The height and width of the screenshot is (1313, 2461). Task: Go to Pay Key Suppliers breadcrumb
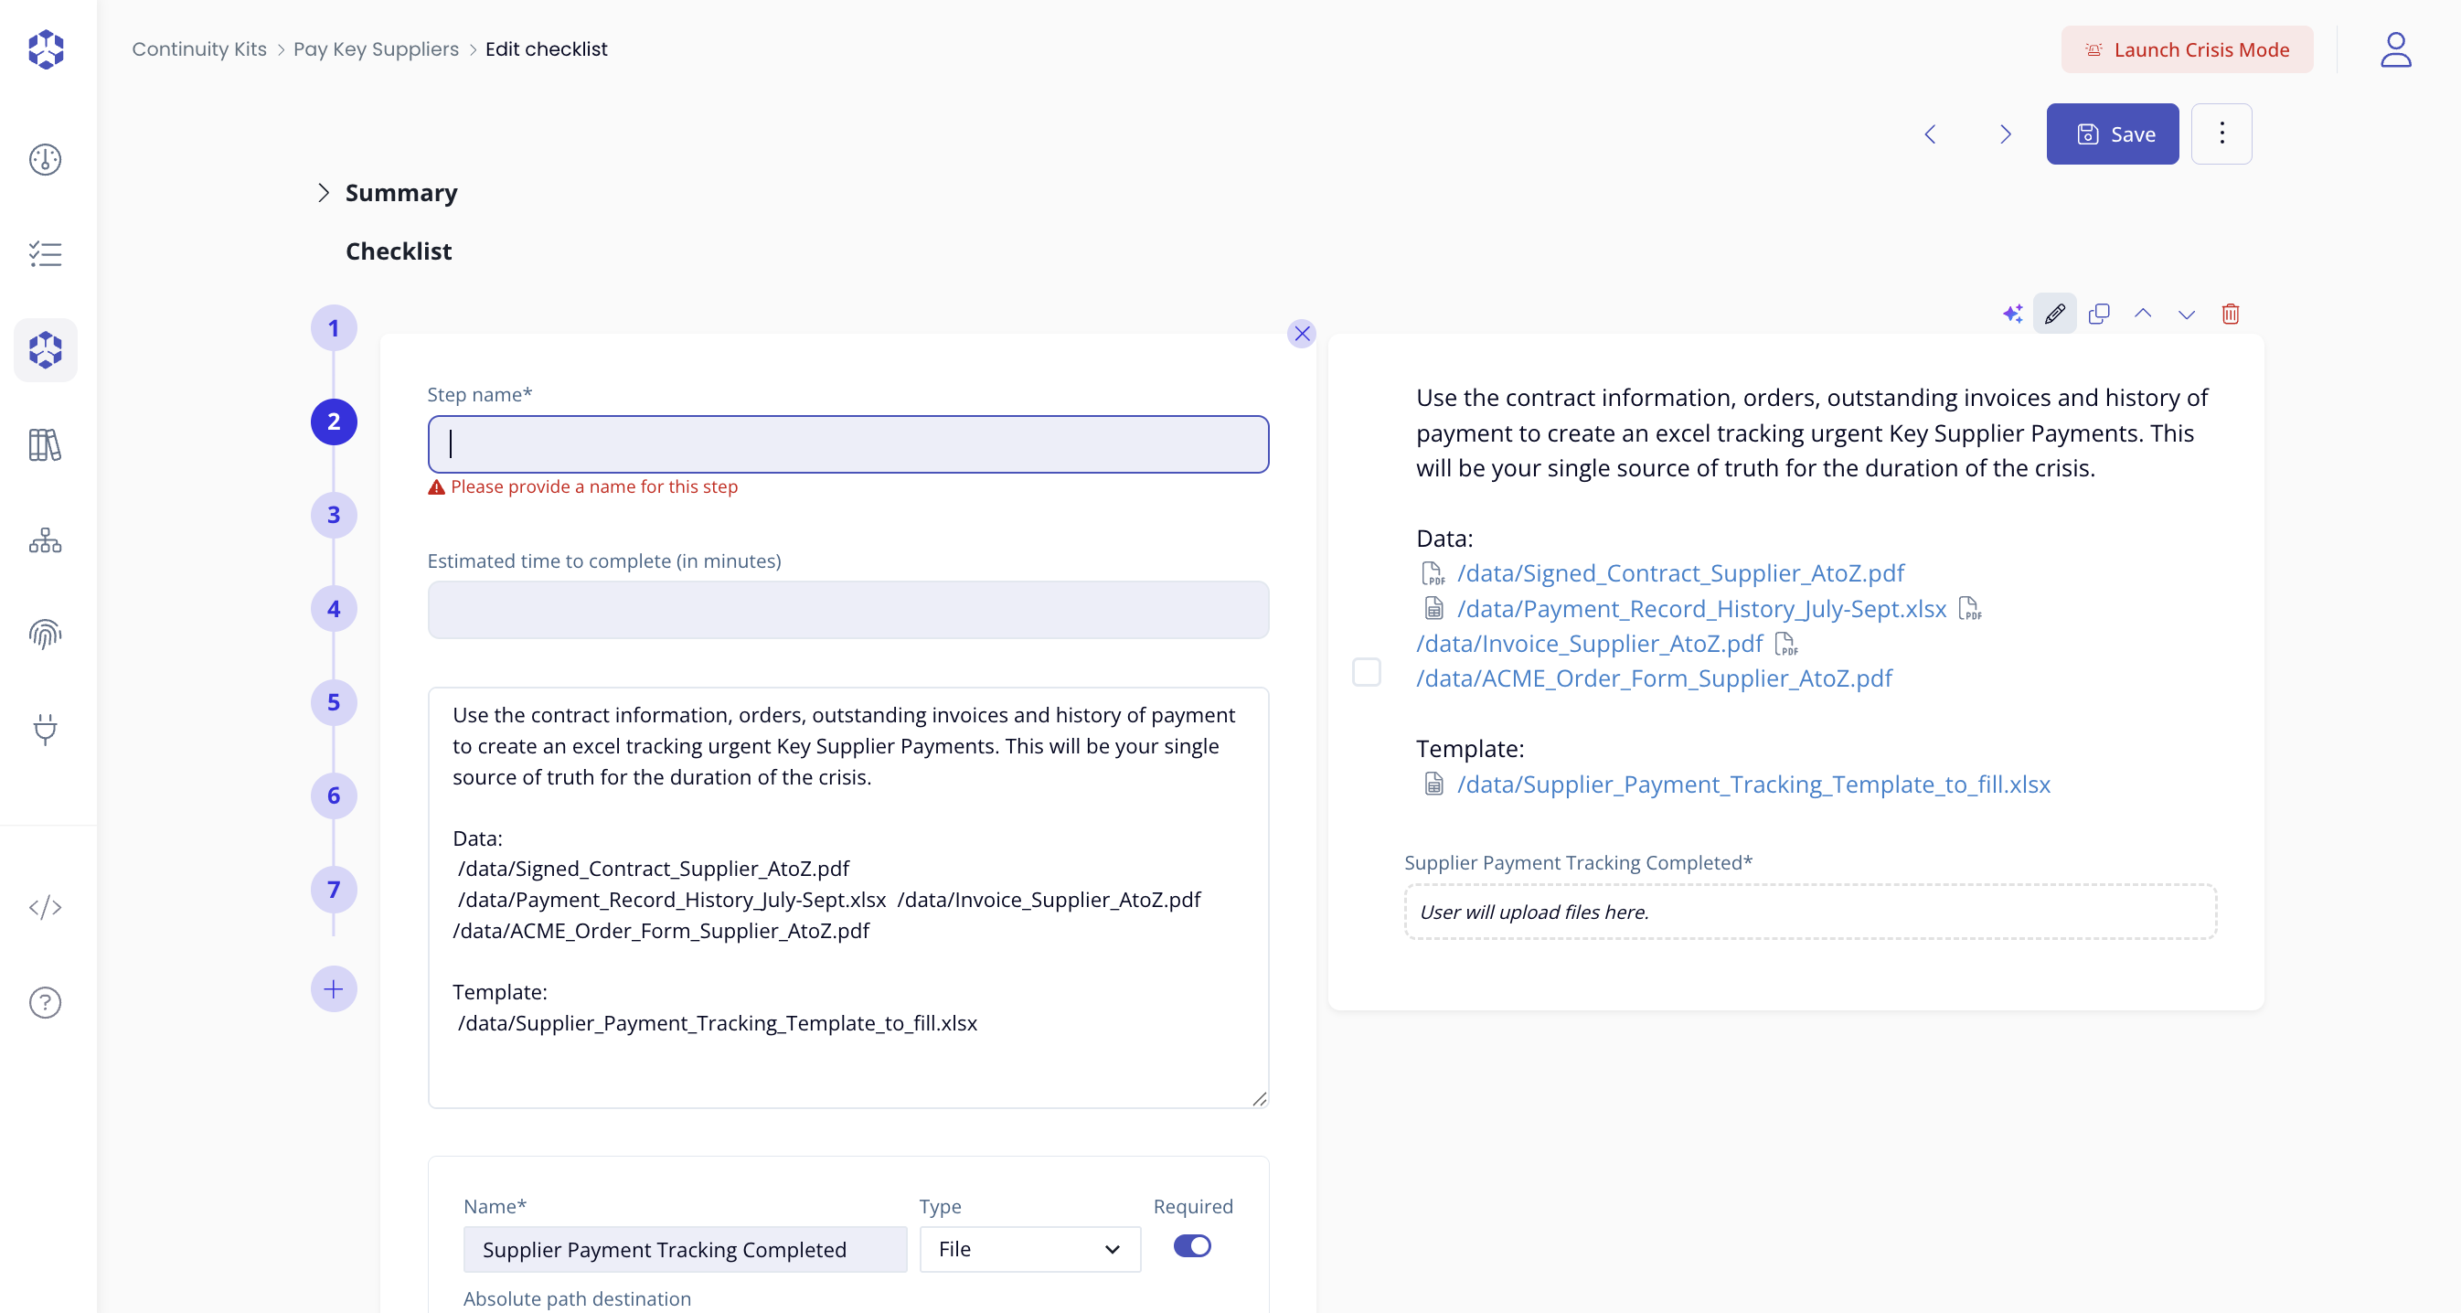[376, 48]
